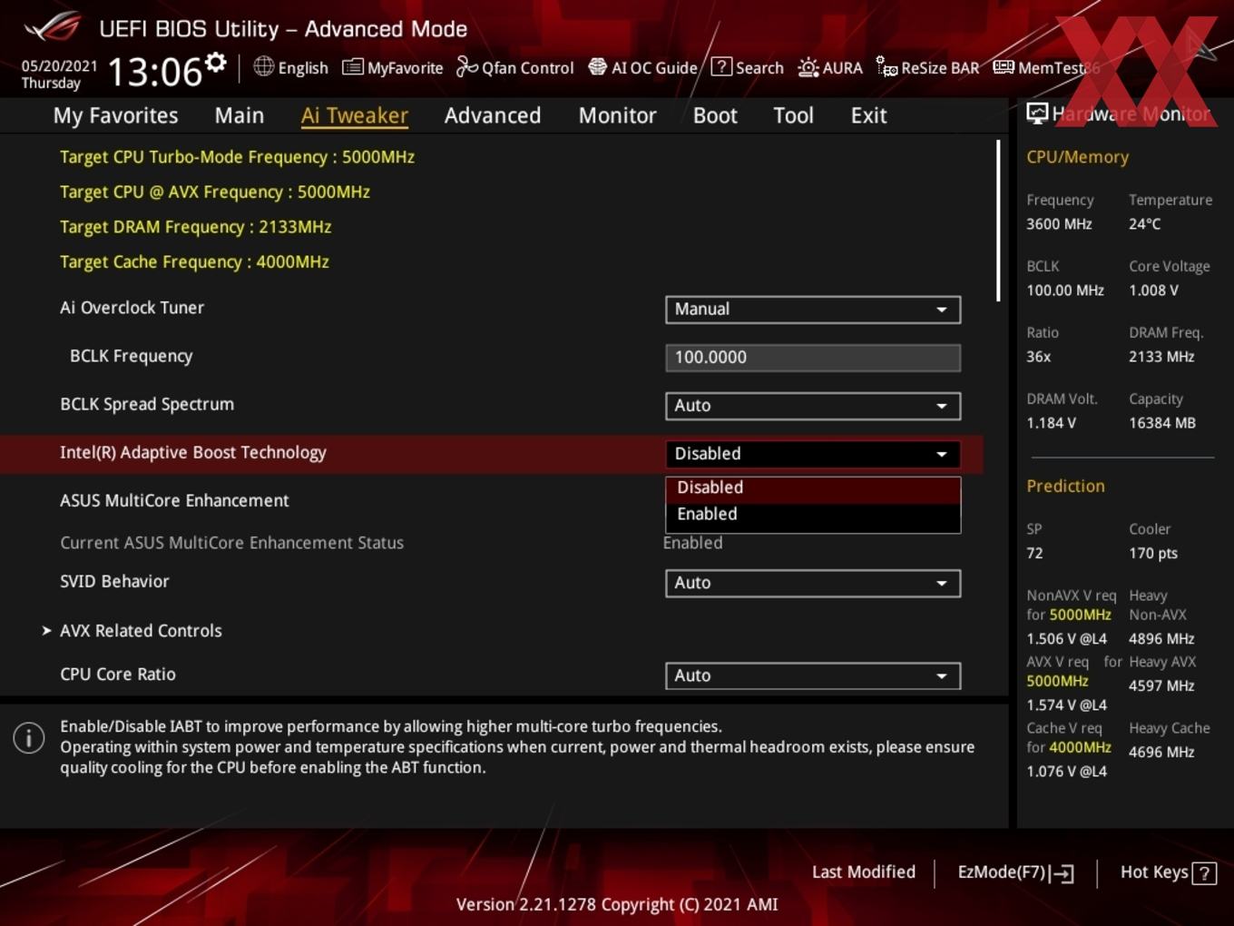Open Ai Overclock Tuner dropdown
The height and width of the screenshot is (926, 1234).
[x=813, y=310]
